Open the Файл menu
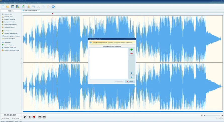The height and width of the screenshot is (122, 224). 2,3
